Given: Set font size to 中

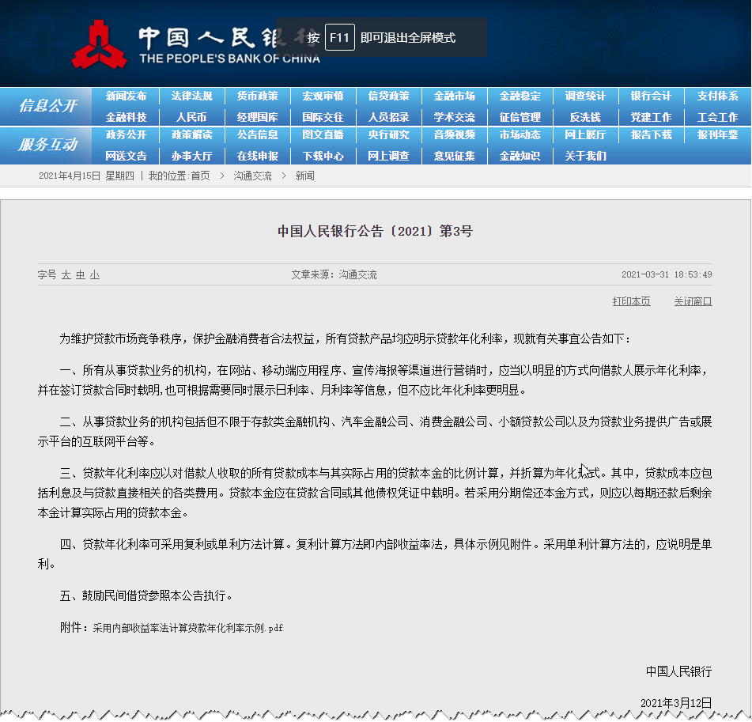Looking at the screenshot, I should tap(81, 275).
